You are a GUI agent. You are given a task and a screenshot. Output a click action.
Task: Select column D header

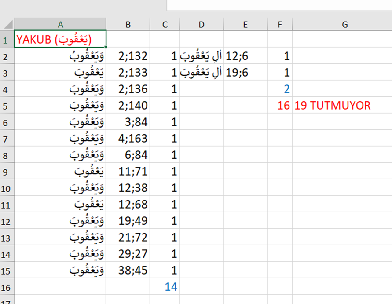click(x=201, y=24)
